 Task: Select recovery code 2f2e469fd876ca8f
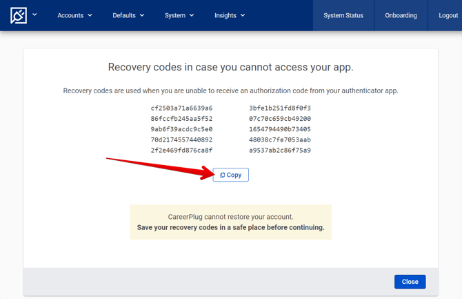(x=181, y=150)
